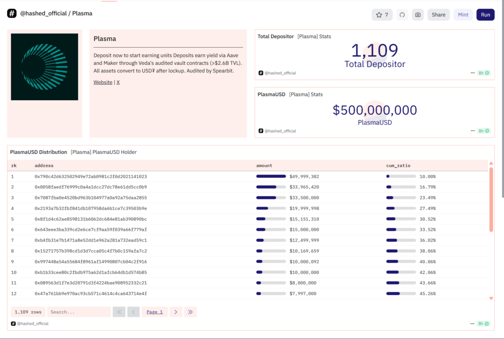Select address starting with 0x643eee3ba339
The height and width of the screenshot is (339, 504).
click(91, 230)
